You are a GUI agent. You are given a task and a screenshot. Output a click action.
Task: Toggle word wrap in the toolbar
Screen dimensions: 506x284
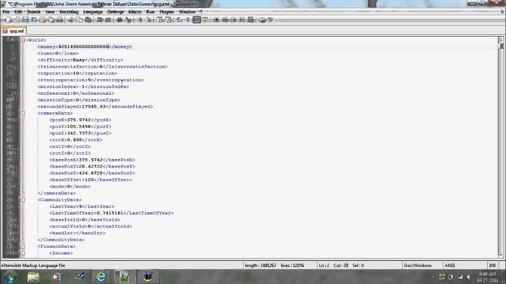pyautogui.click(x=179, y=20)
